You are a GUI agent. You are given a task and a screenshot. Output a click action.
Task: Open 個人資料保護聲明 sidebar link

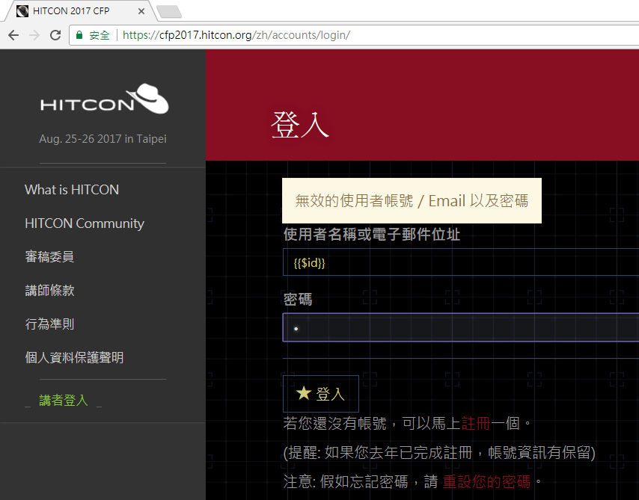click(74, 358)
